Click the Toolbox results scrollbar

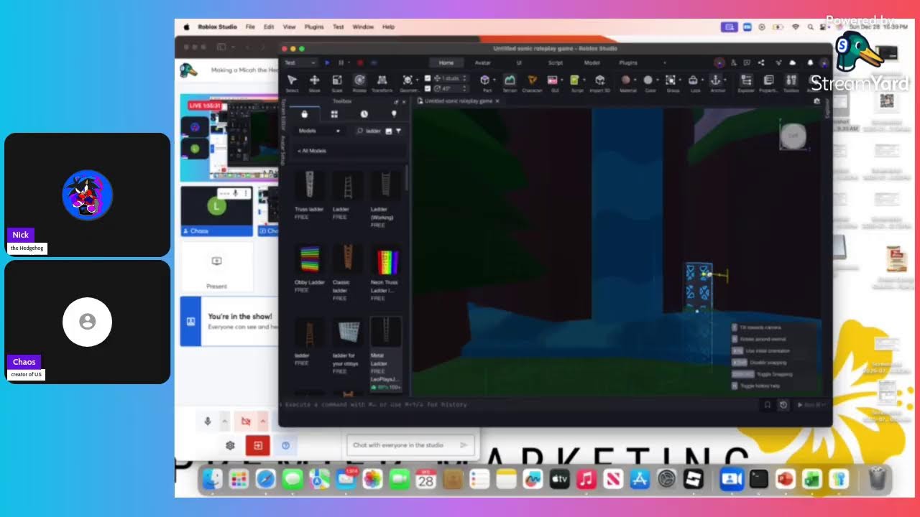coord(408,180)
